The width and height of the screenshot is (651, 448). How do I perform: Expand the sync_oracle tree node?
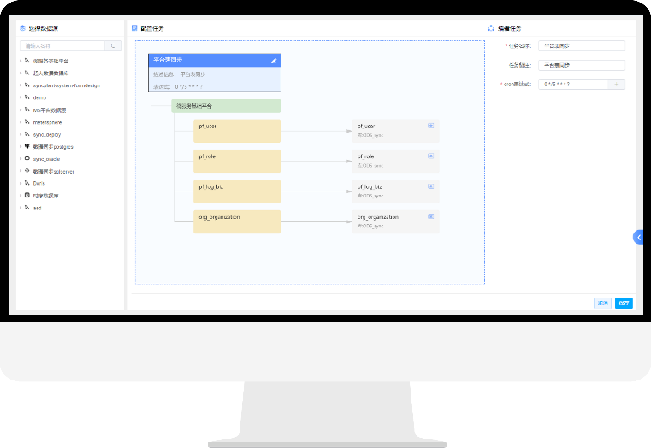pyautogui.click(x=21, y=159)
